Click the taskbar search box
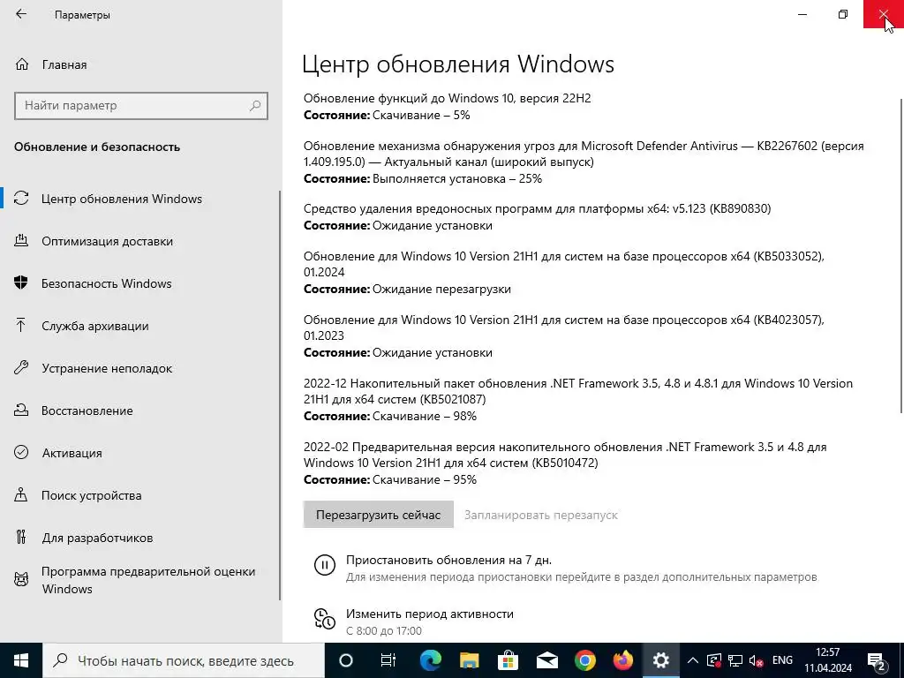The image size is (904, 678). pyautogui.click(x=184, y=660)
